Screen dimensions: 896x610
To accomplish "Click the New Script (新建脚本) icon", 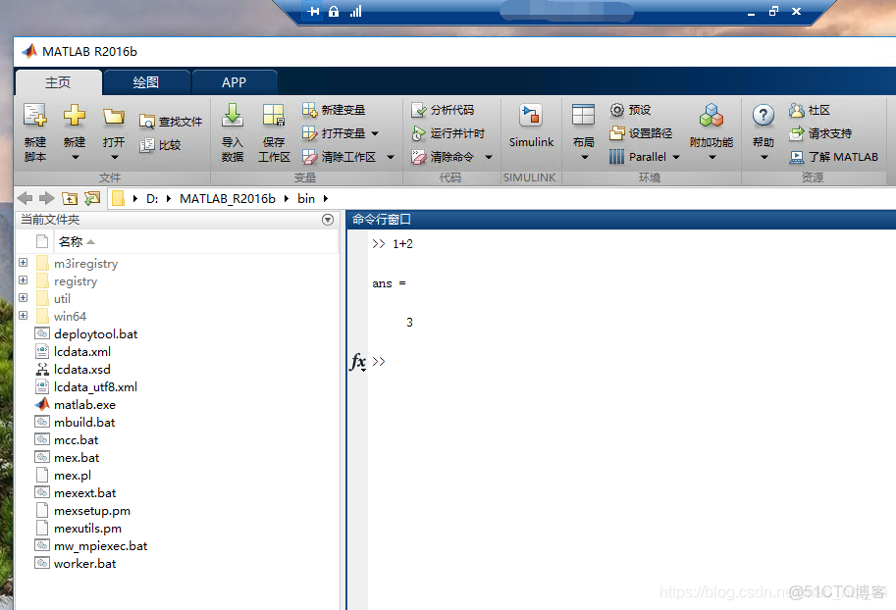I will point(35,116).
